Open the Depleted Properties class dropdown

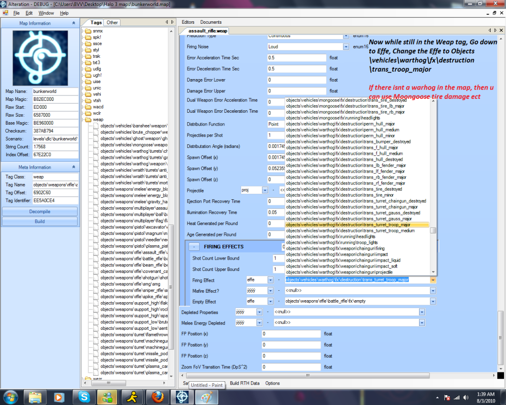[259, 312]
